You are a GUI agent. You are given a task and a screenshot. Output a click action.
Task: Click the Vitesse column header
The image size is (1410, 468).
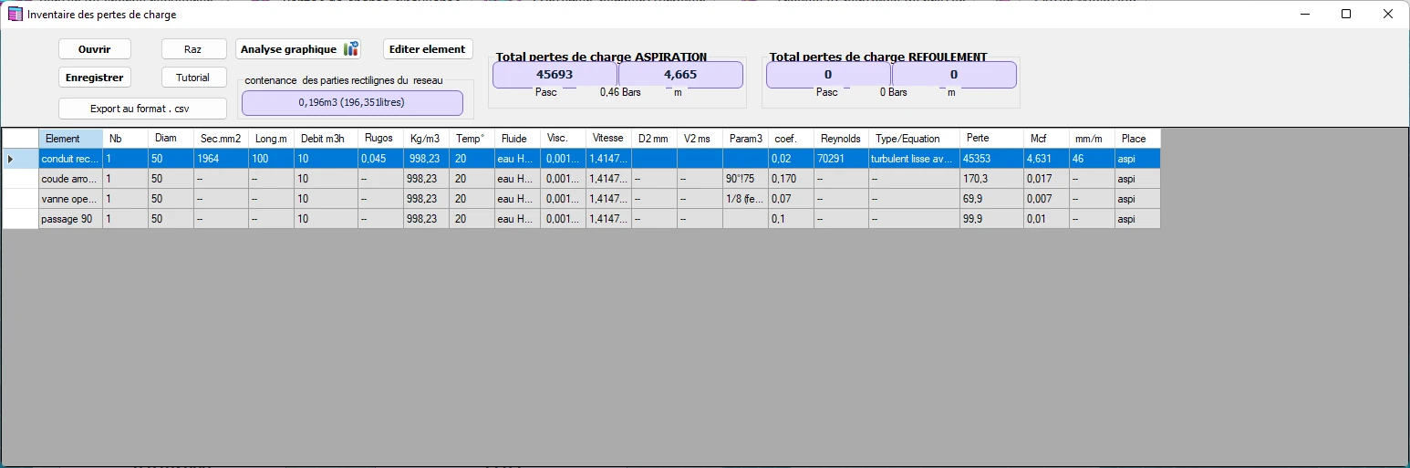point(608,139)
